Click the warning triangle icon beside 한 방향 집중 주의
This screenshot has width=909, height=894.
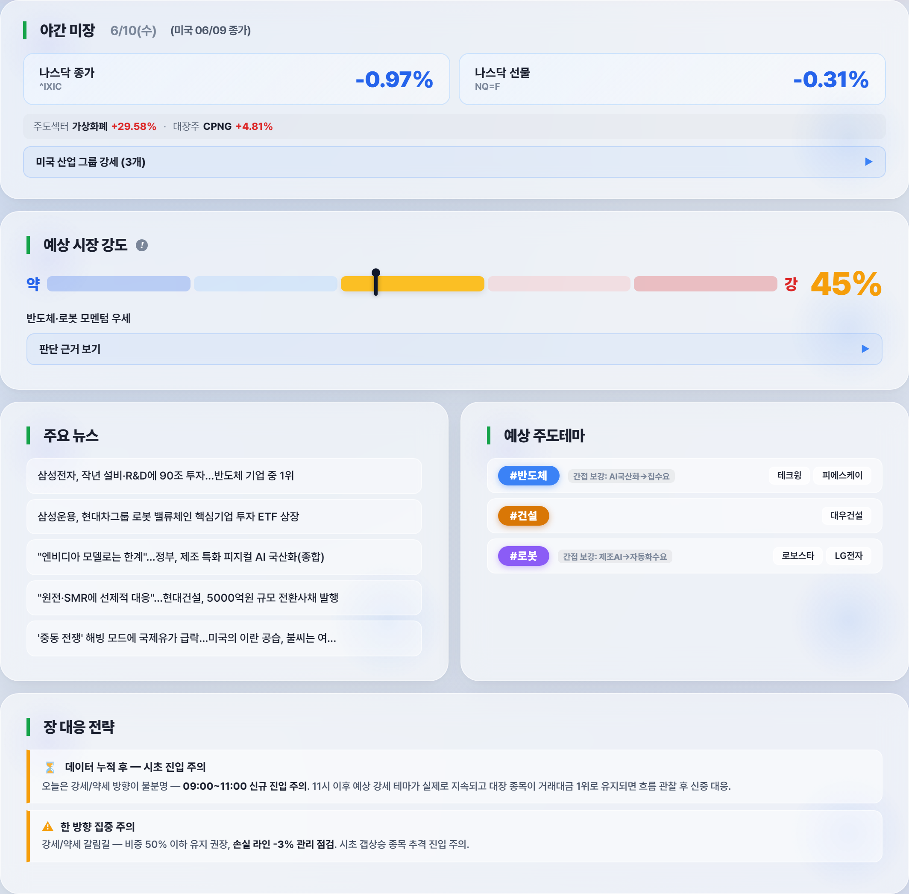click(47, 826)
